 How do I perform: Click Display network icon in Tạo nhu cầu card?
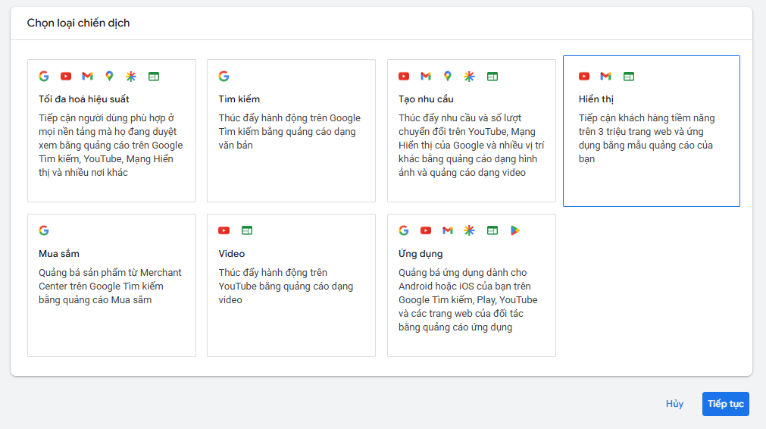pyautogui.click(x=492, y=77)
